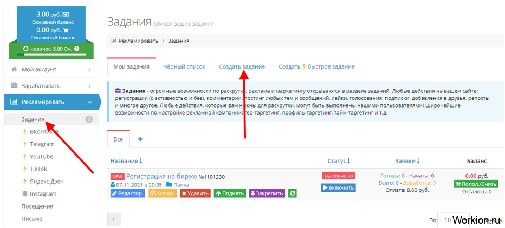Open Telegram in the sidebar
Screen dimensions: 505x228
click(42, 144)
